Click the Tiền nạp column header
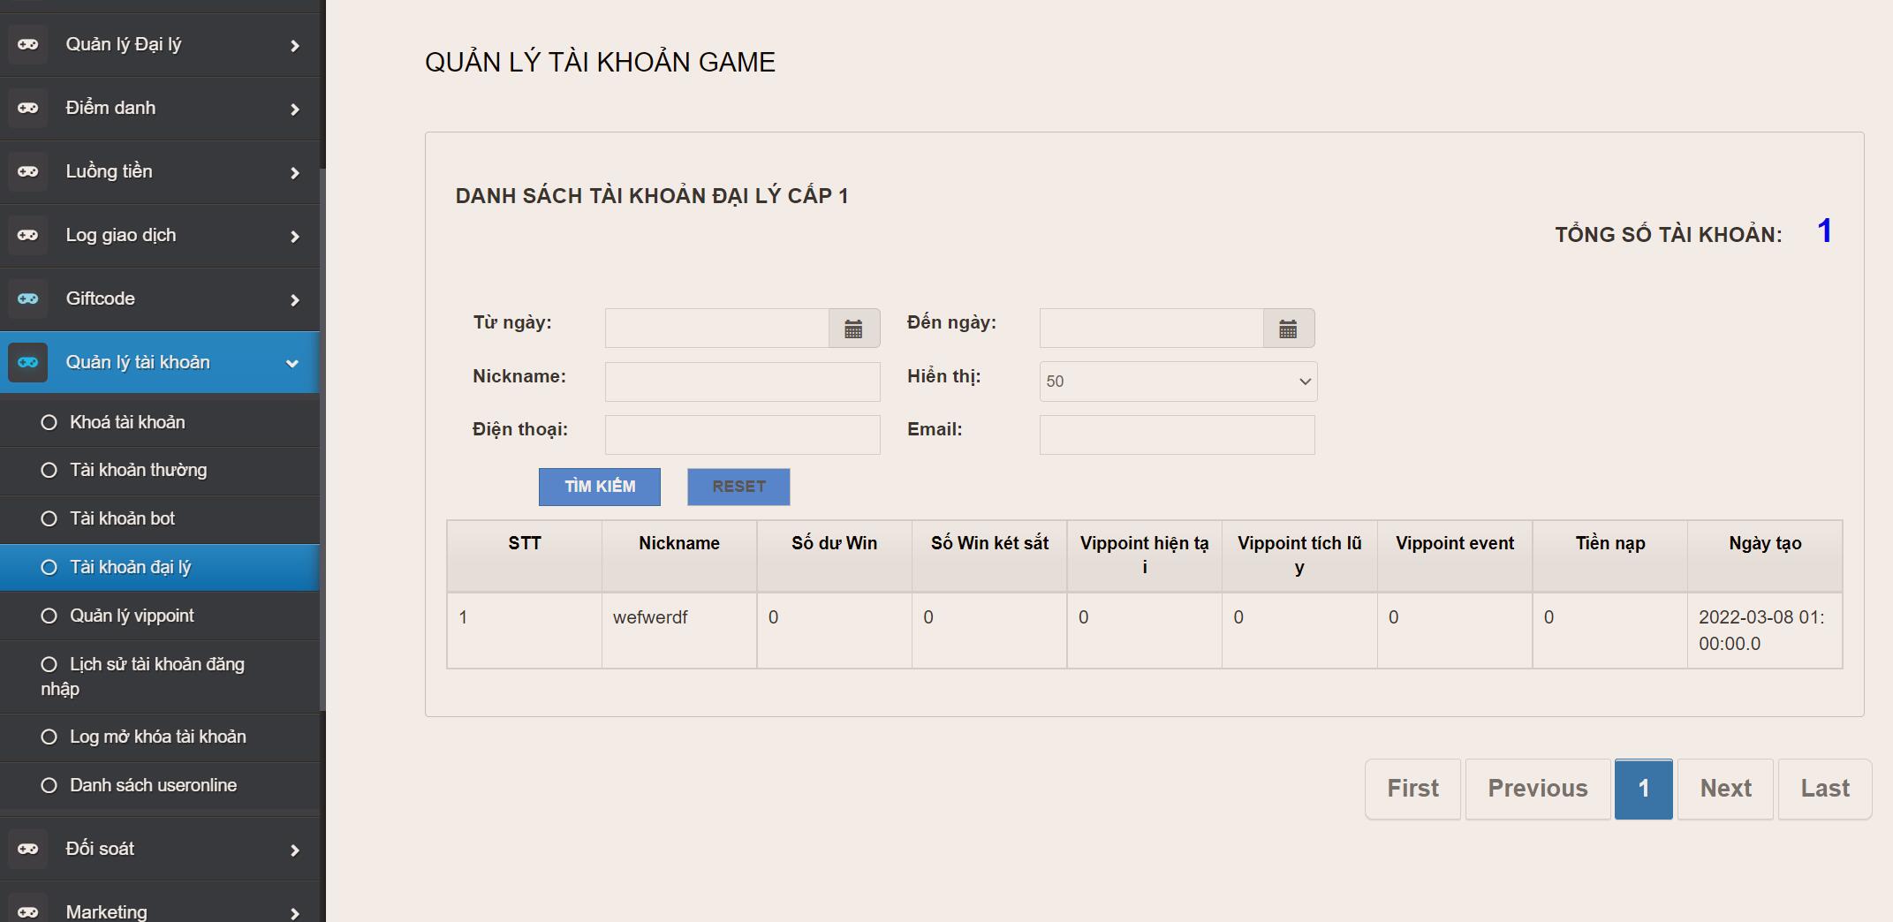 click(1610, 555)
